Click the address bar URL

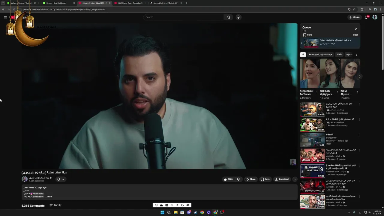point(64,9)
